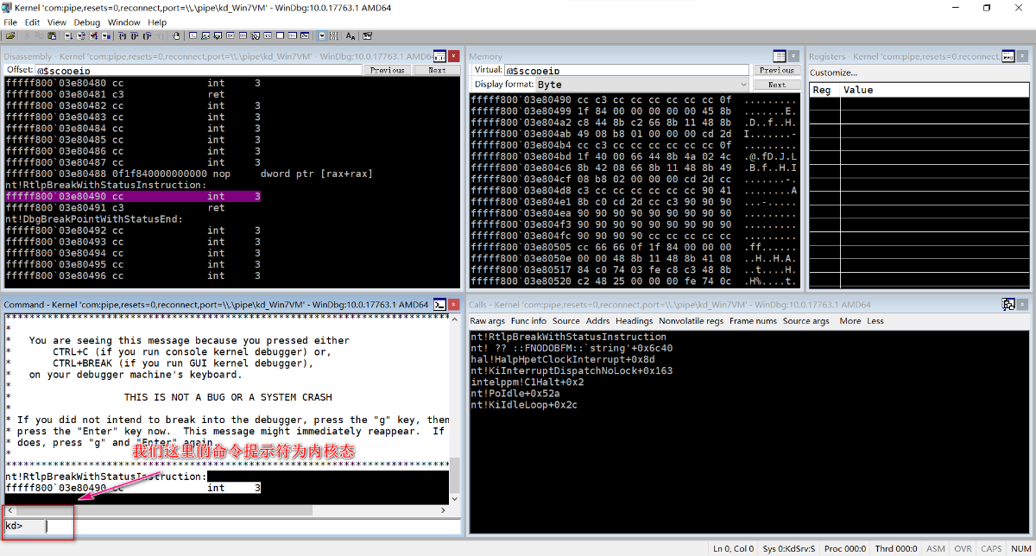
Task: Select nt!KiIdleLoop+0x2c call stack row
Action: (x=524, y=404)
